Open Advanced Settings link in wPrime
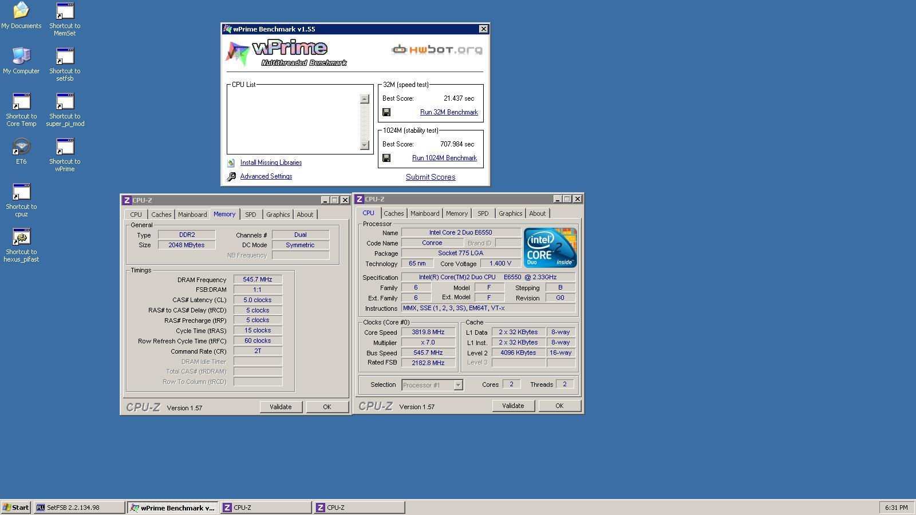This screenshot has width=916, height=515. [266, 176]
